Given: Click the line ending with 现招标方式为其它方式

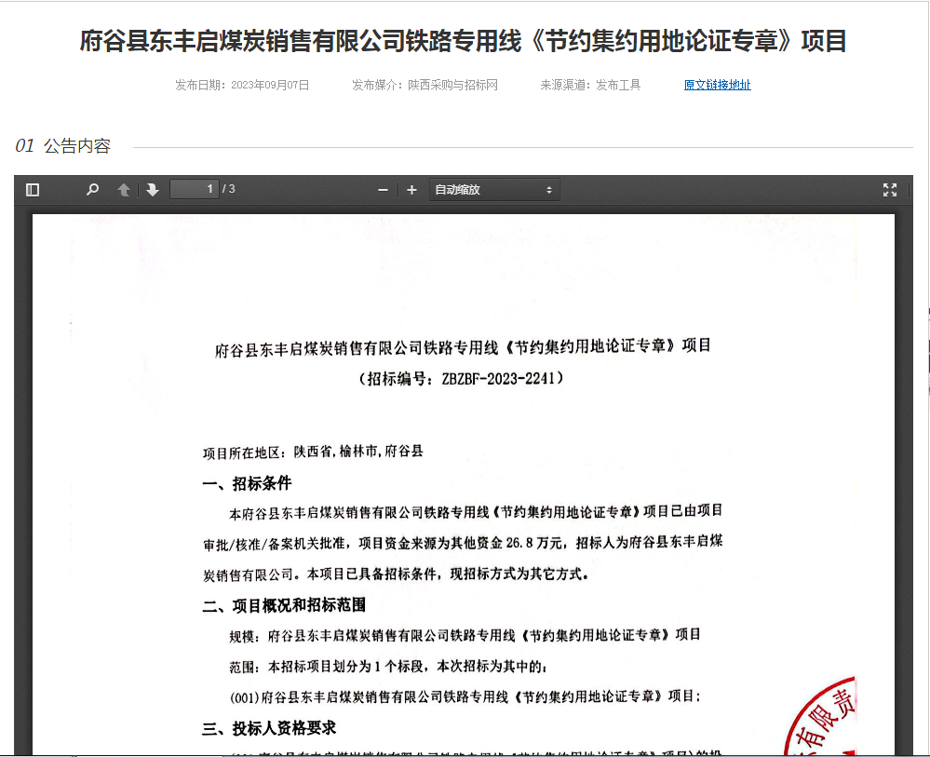Looking at the screenshot, I should 396,575.
